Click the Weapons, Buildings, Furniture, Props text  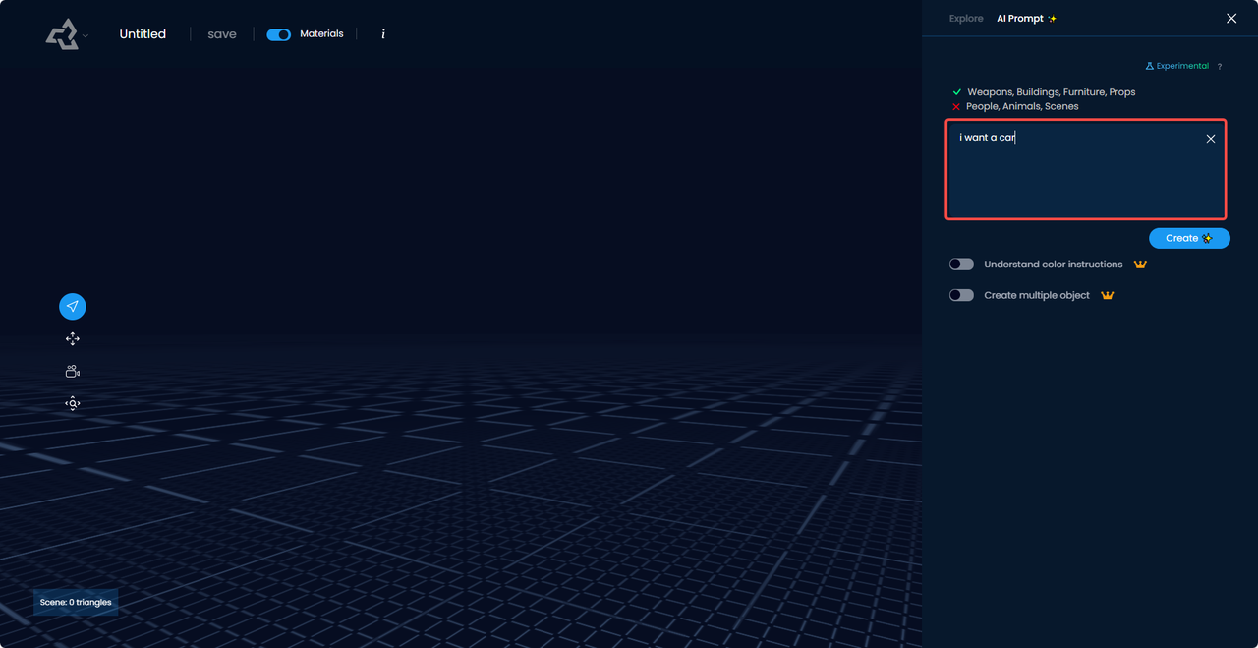coord(1051,92)
